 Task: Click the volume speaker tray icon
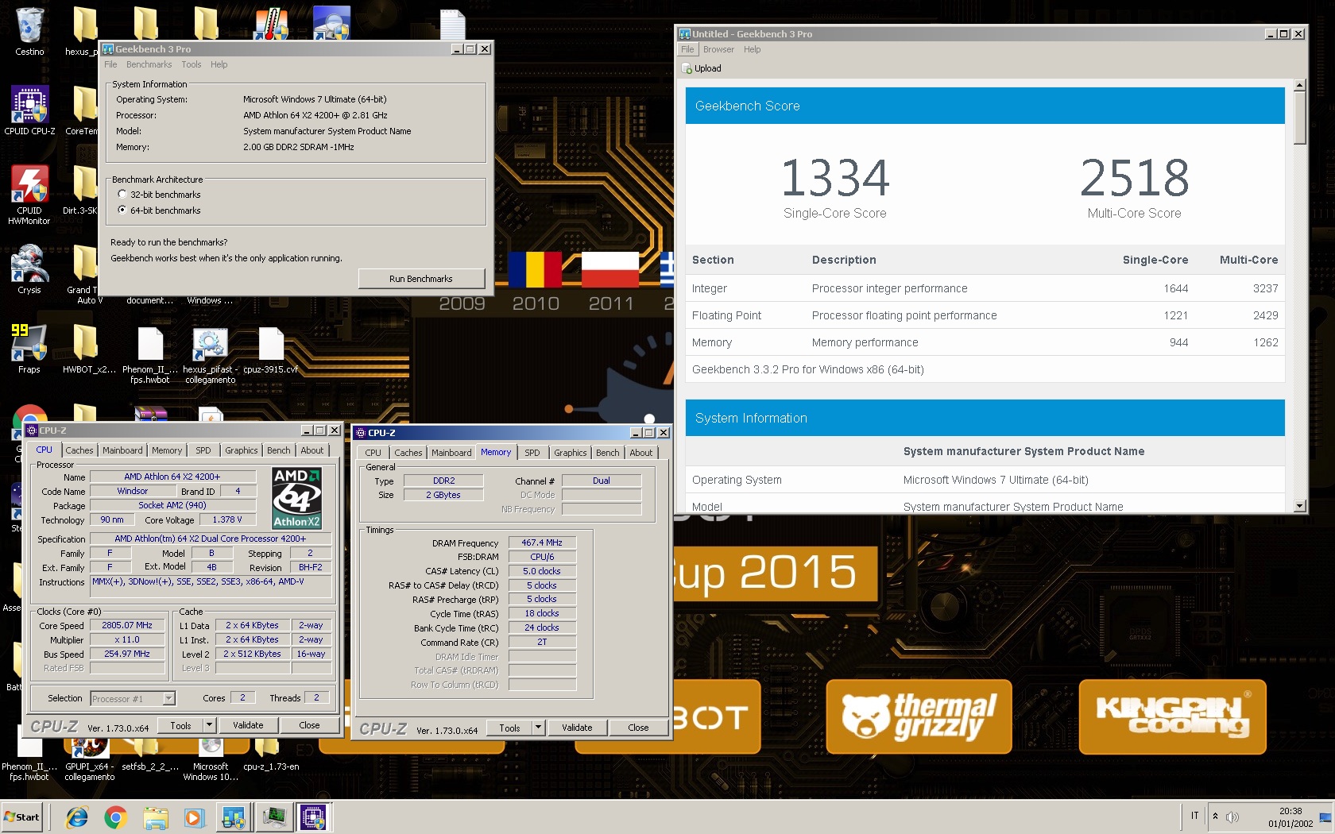pos(1232,817)
